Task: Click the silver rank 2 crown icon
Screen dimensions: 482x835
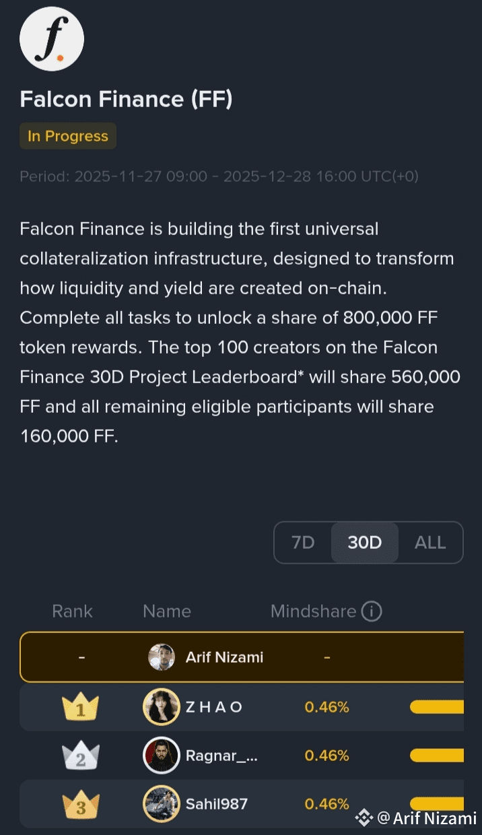Action: (80, 756)
